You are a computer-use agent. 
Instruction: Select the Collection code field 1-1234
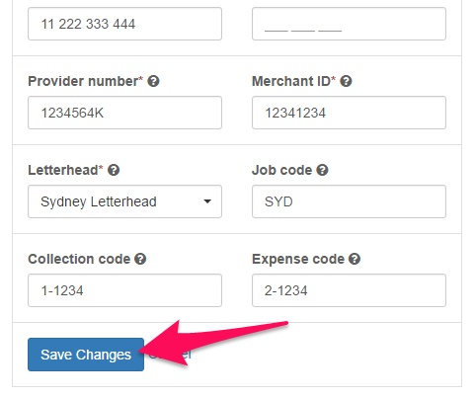point(124,290)
